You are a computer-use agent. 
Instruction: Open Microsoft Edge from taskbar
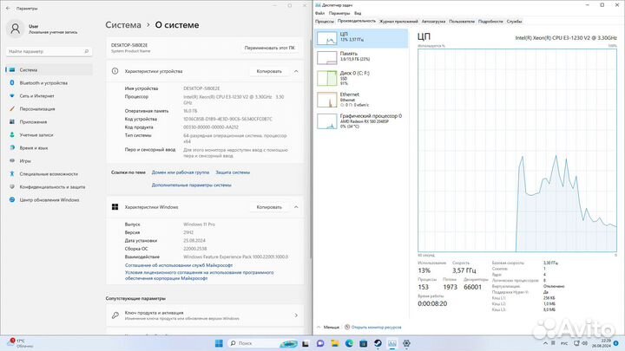[x=349, y=343]
